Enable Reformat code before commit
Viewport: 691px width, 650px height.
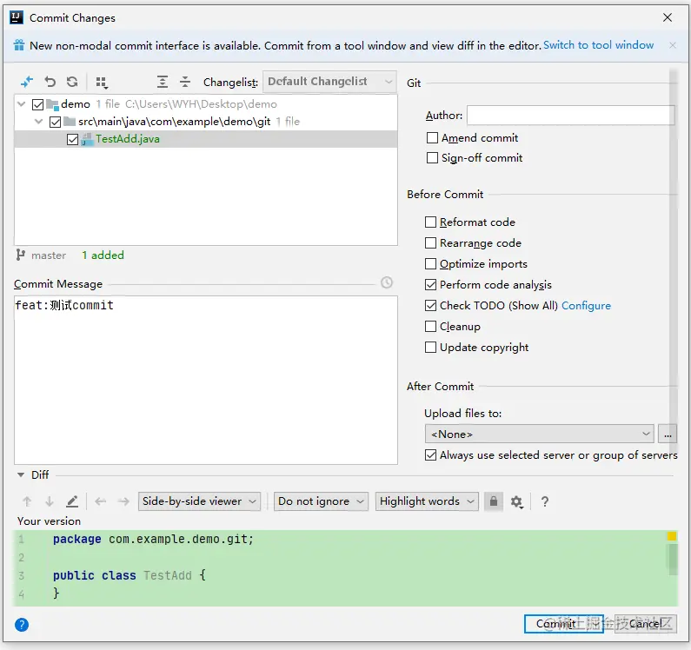(x=430, y=222)
